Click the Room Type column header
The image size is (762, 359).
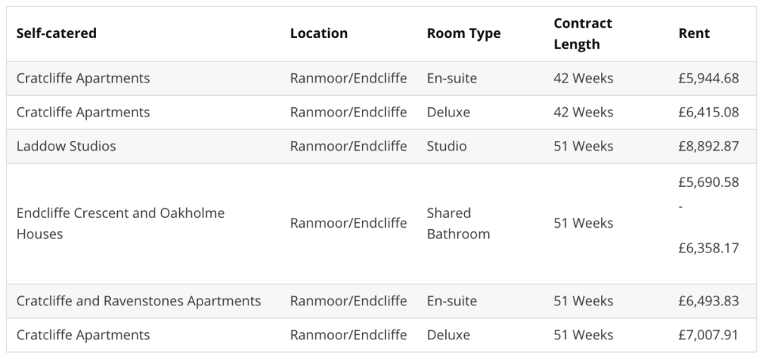coord(464,33)
